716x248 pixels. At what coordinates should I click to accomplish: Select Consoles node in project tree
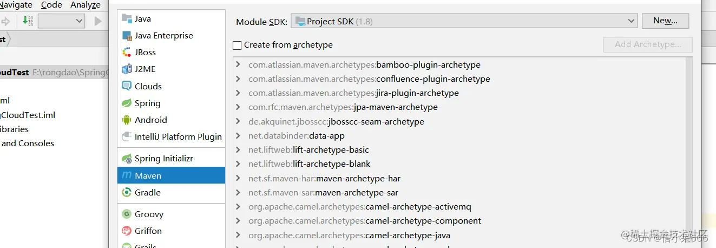[x=28, y=143]
